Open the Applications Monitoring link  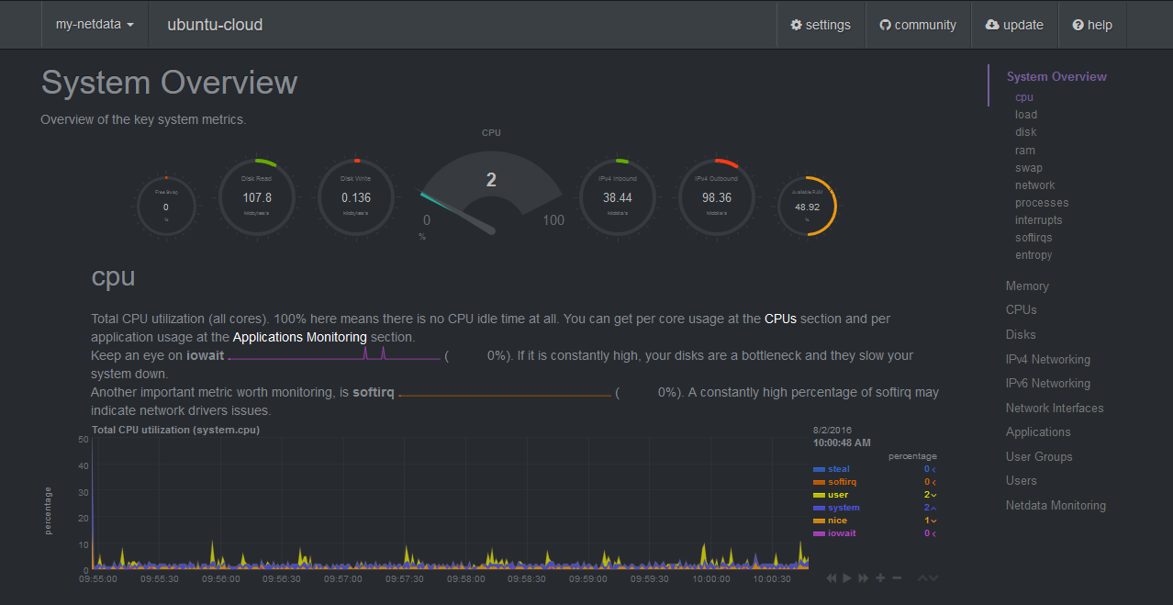[299, 337]
